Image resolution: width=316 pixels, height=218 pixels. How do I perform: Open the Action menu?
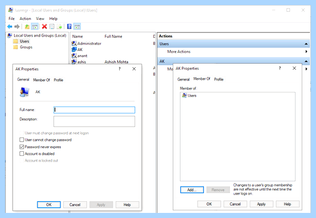click(25, 18)
